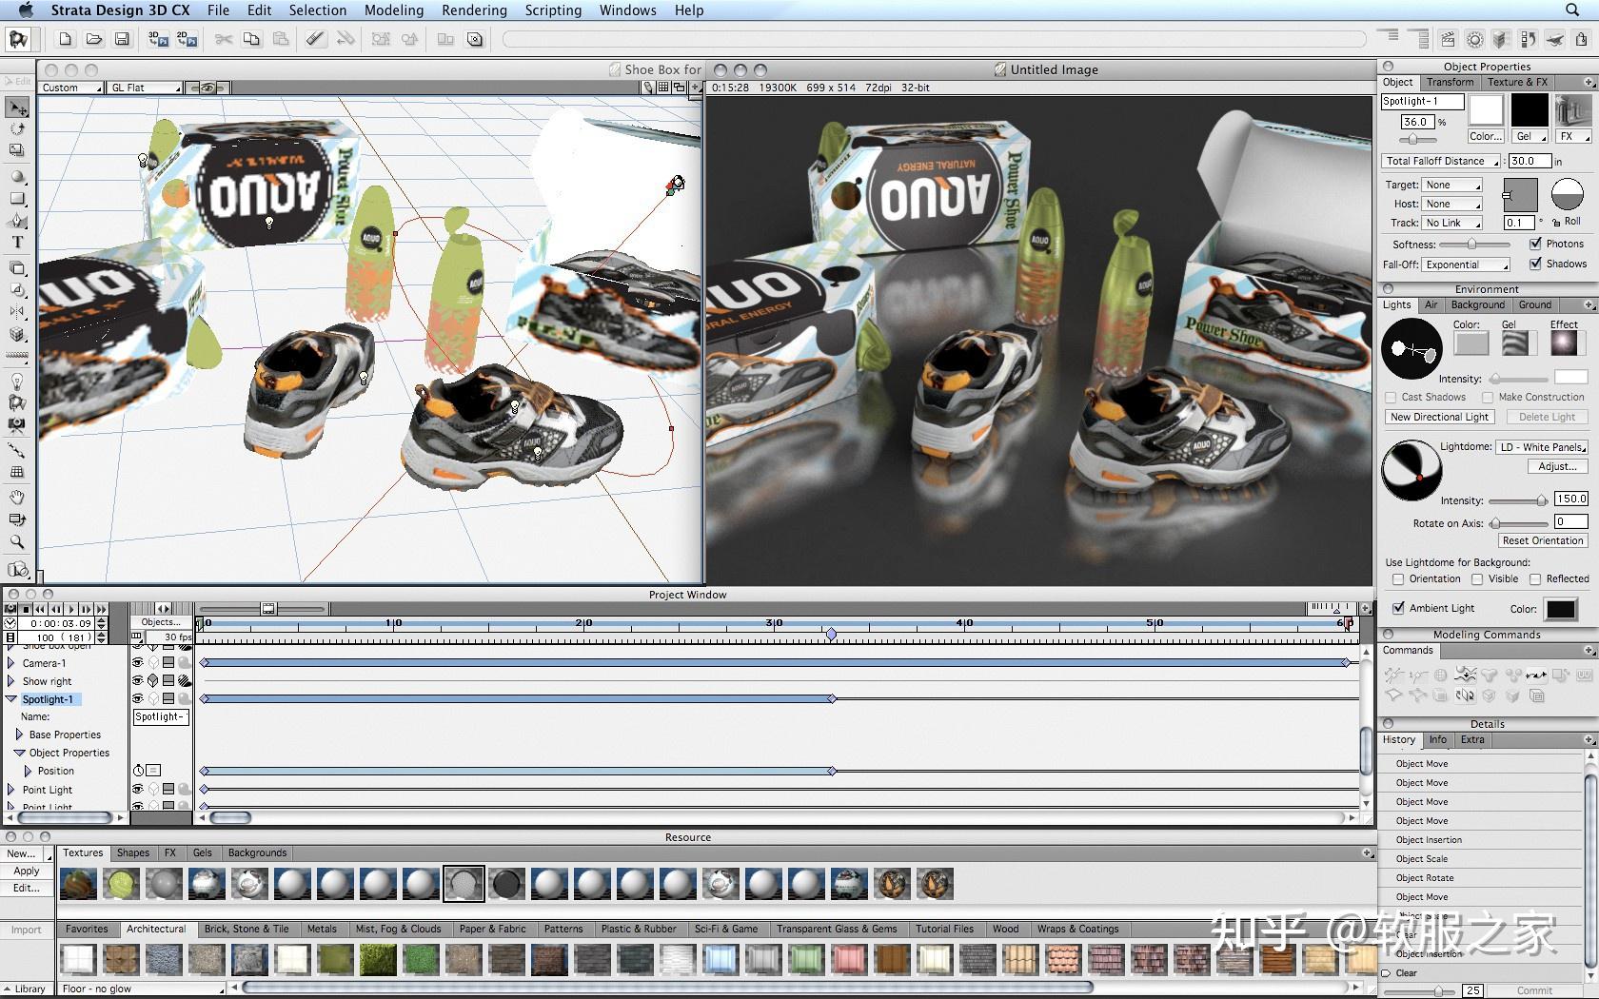Select the Text tool in the tool palette
1599x999 pixels.
tap(17, 243)
